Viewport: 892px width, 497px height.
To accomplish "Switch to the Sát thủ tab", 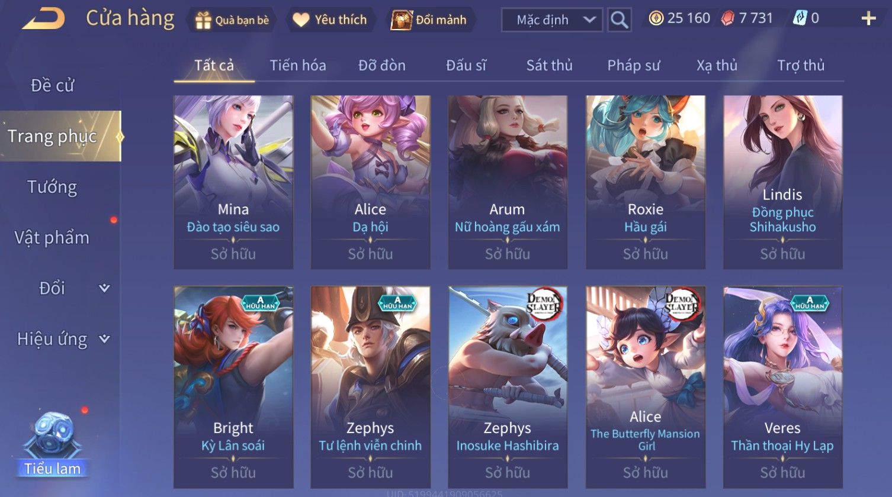I will tap(549, 65).
